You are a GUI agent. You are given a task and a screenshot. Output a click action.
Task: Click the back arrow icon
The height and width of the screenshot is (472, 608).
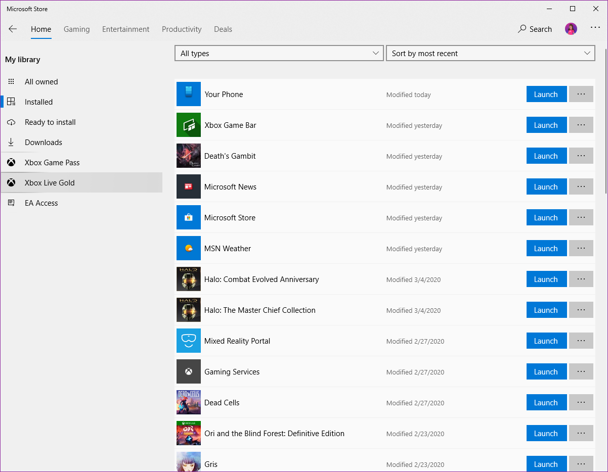[x=13, y=29]
